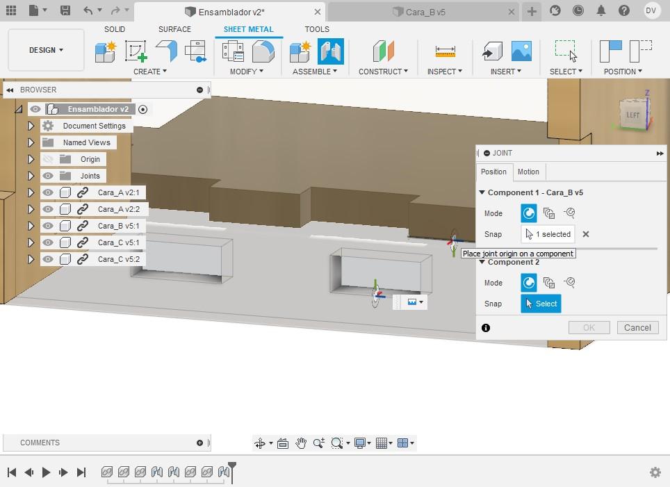This screenshot has width=670, height=487.
Task: Expand Named Views node
Action: [x=31, y=142]
